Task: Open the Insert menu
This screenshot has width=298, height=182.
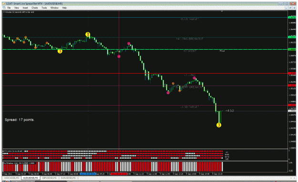Action: [x=25, y=8]
